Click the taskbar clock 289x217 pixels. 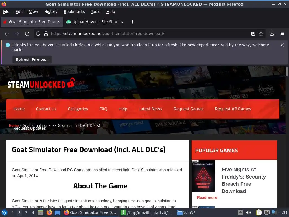[x=283, y=212]
